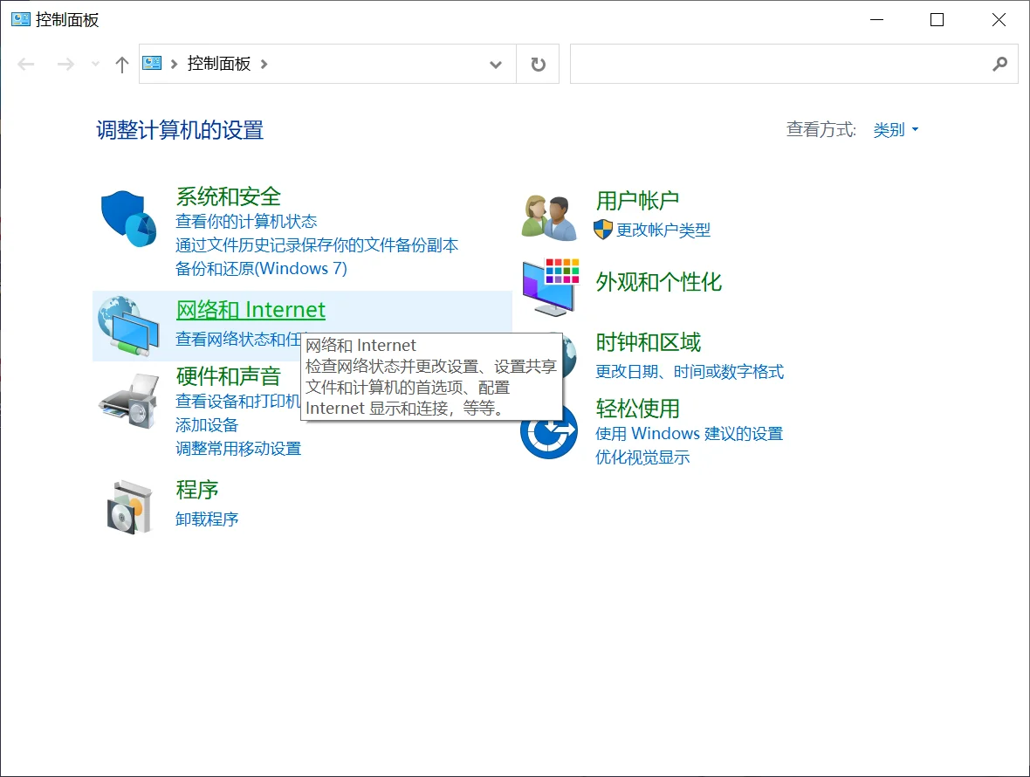This screenshot has height=777, width=1030.
Task: Click the 更改帐户类型 link
Action: coord(663,230)
